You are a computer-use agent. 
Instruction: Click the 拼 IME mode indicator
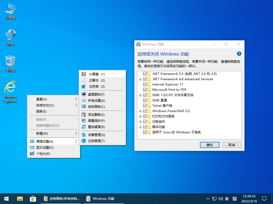pos(235,199)
